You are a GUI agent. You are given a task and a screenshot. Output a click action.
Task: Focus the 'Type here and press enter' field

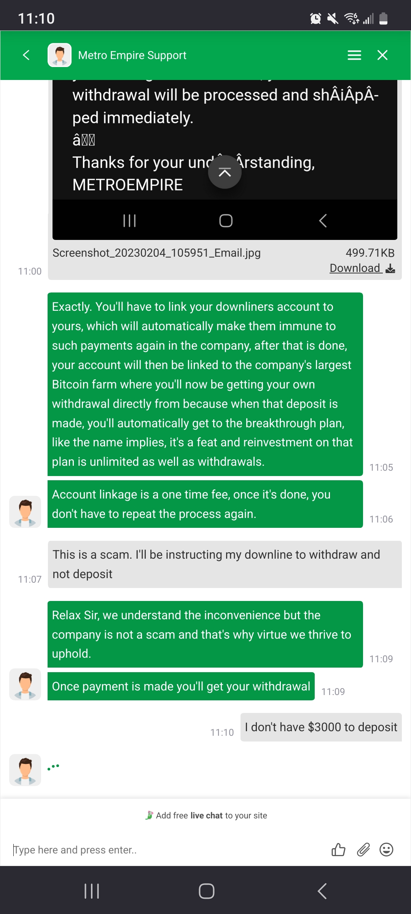click(x=167, y=850)
